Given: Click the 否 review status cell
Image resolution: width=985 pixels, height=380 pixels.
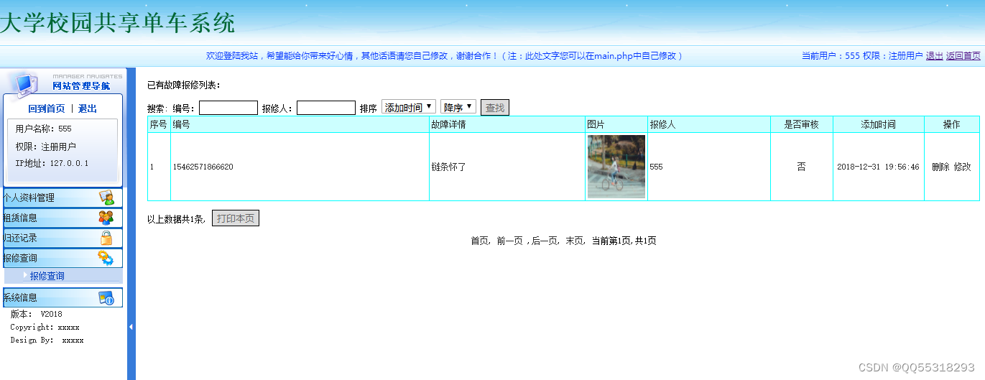Looking at the screenshot, I should coord(802,167).
